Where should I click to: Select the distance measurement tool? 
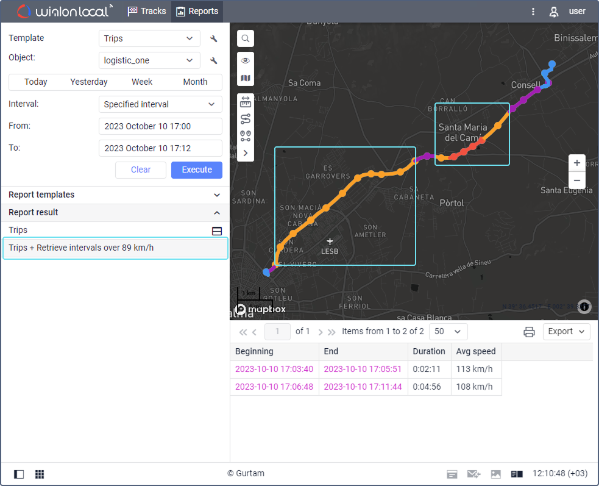tap(246, 102)
